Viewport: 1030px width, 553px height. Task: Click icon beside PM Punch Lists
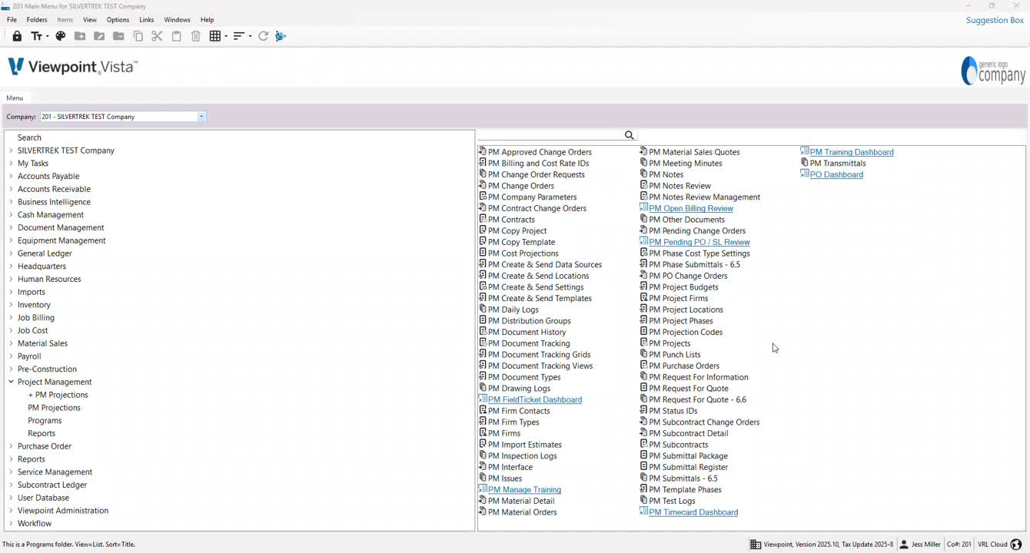[x=644, y=354]
